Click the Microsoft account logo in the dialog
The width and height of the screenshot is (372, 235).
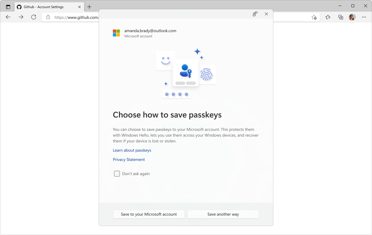coord(116,33)
